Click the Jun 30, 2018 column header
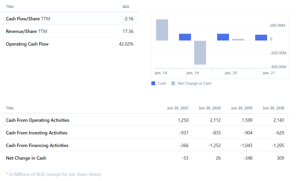The width and height of the screenshot is (296, 181). pyautogui.click(x=273, y=108)
